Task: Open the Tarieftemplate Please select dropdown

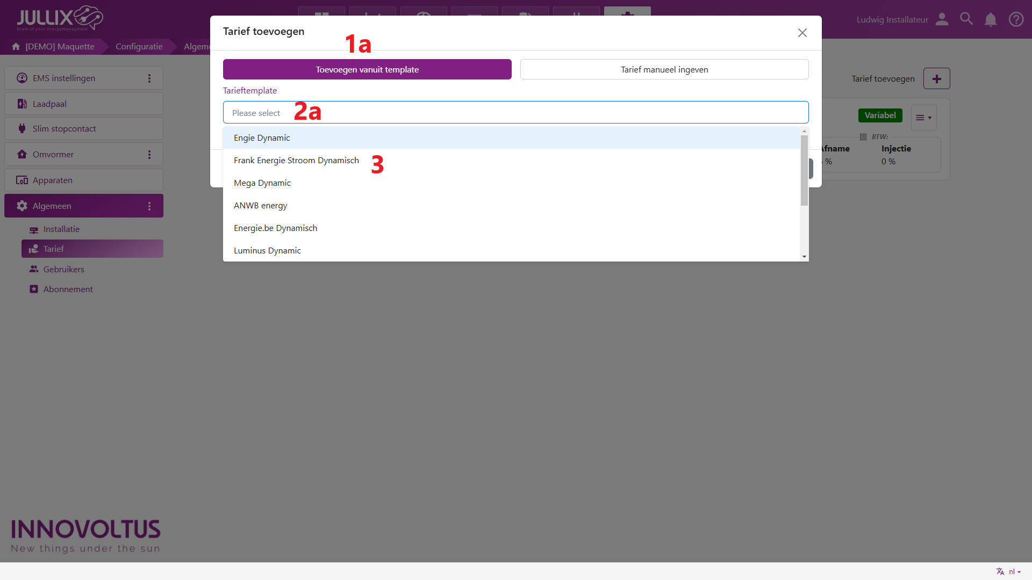Action: [x=515, y=113]
